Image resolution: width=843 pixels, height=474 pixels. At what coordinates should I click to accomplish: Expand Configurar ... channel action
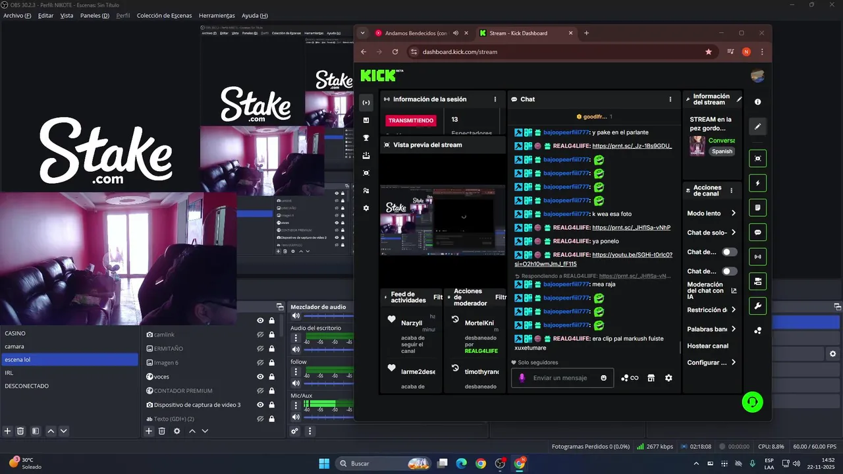(x=733, y=363)
